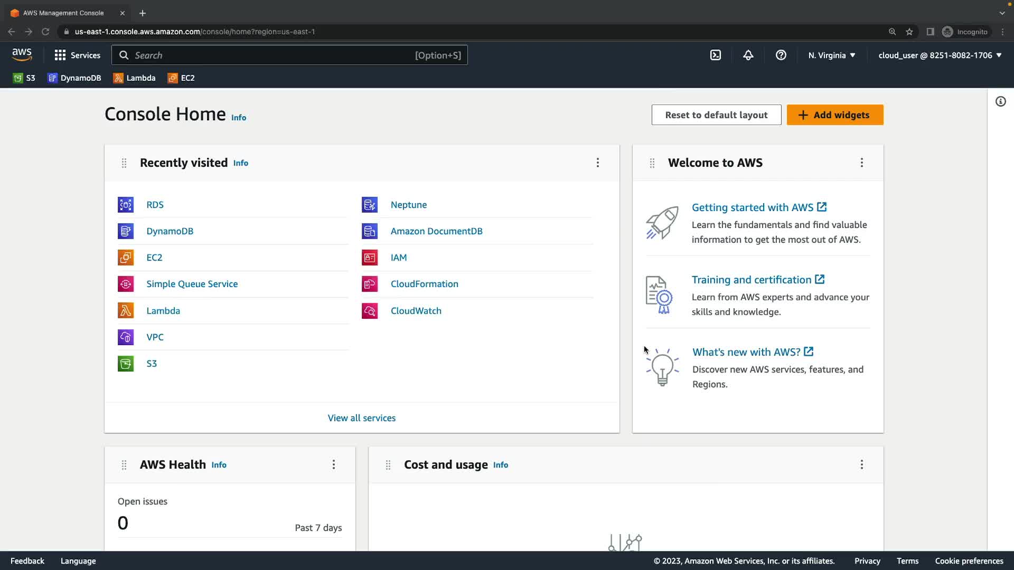Open the Cost and usage widget options menu
Screen dimensions: 1014x570
coord(862,464)
